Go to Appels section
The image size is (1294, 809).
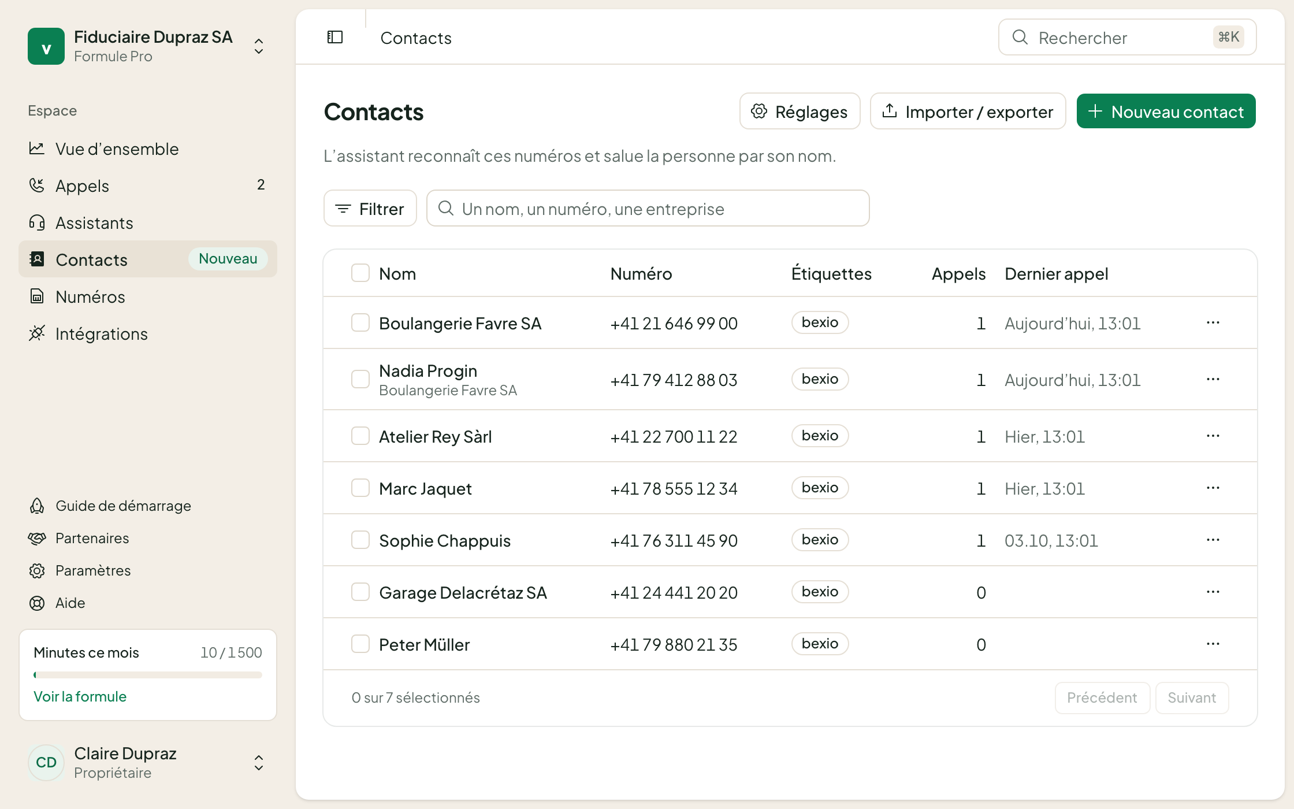click(x=148, y=186)
